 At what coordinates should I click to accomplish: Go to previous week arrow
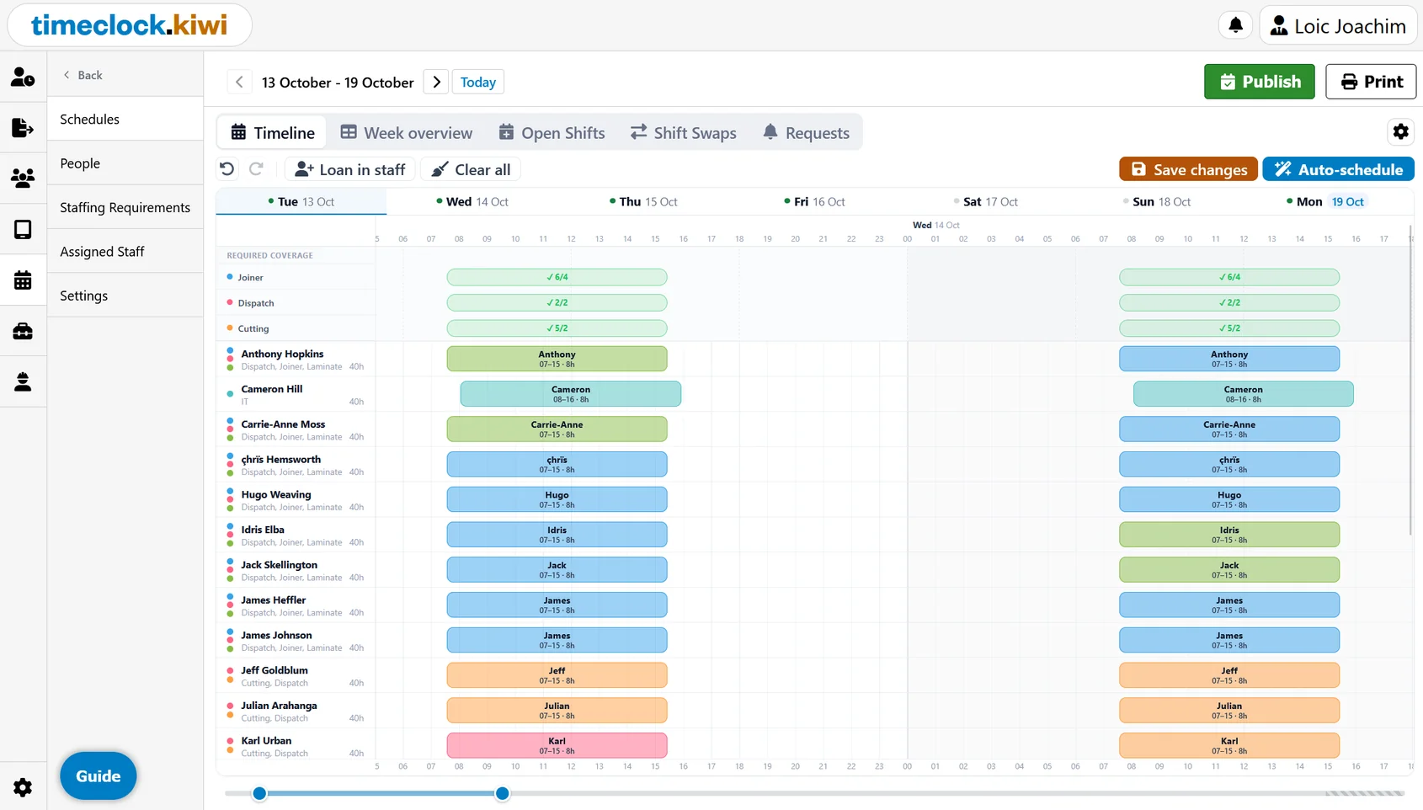[239, 82]
